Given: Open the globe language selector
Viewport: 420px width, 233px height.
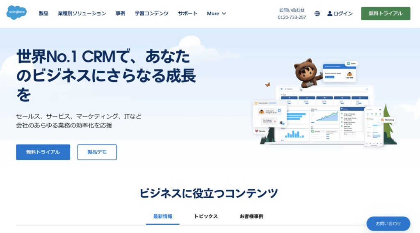Looking at the screenshot, I should 317,14.
